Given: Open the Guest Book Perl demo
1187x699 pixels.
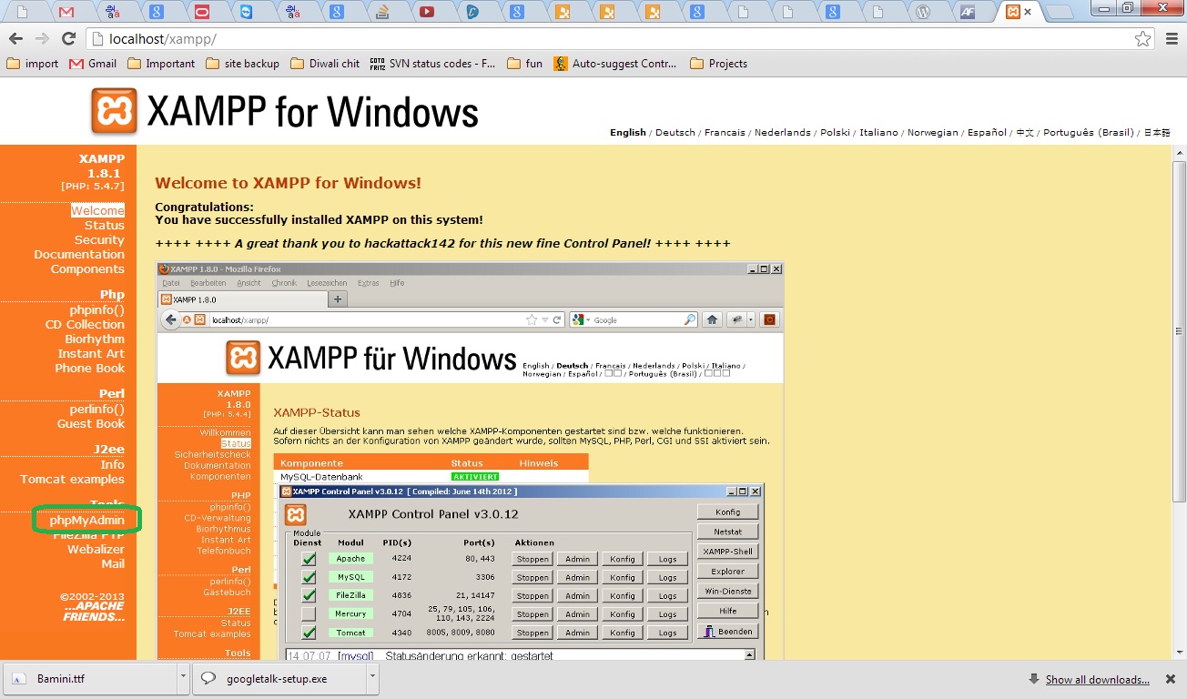Looking at the screenshot, I should coord(91,424).
